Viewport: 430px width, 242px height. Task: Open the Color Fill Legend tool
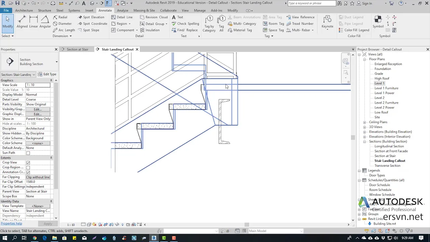tap(354, 30)
